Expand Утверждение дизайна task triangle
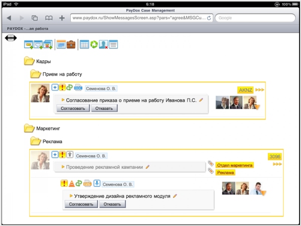This screenshot has height=226, width=301. (x=71, y=196)
